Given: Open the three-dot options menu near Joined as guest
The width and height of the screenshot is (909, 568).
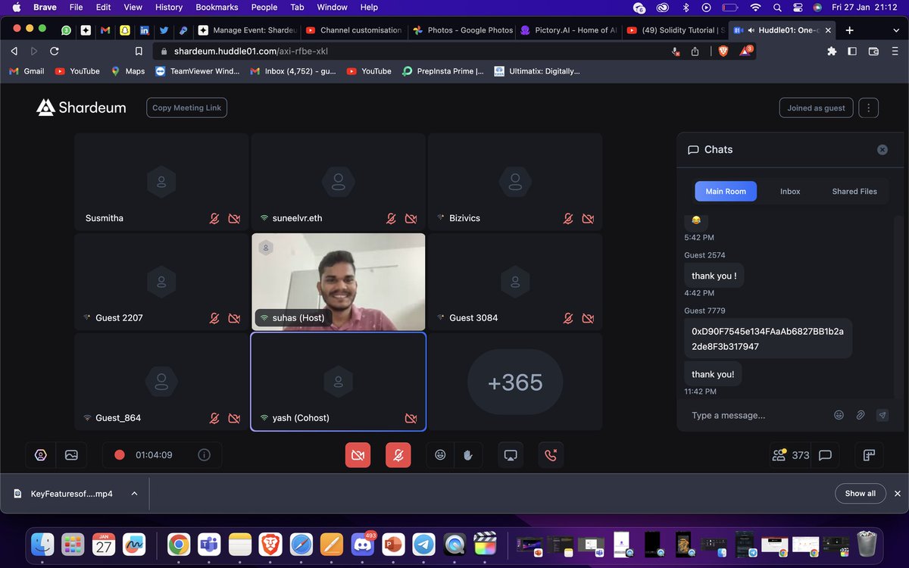Looking at the screenshot, I should click(x=868, y=108).
